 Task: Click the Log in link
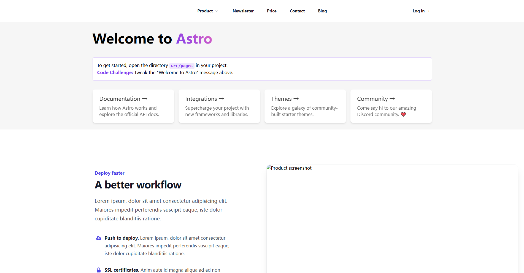point(421,11)
